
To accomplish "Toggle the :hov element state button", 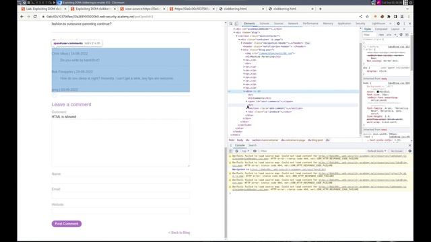I will [x=381, y=35].
